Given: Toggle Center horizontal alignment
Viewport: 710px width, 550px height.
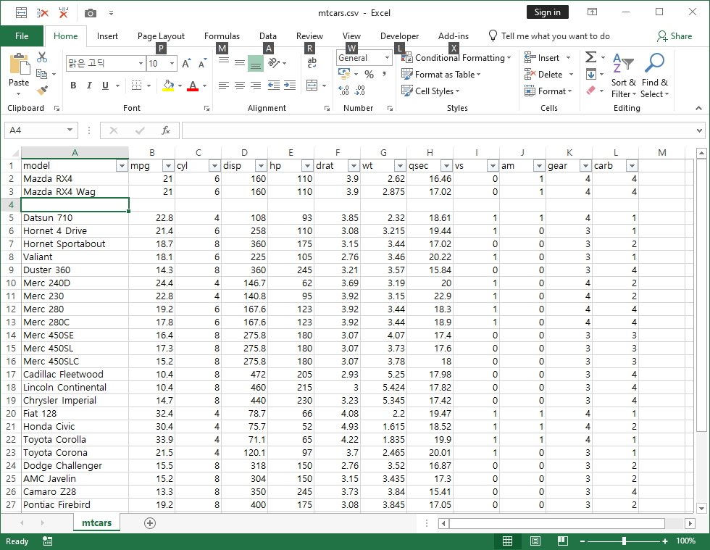Looking at the screenshot, I should click(x=240, y=86).
